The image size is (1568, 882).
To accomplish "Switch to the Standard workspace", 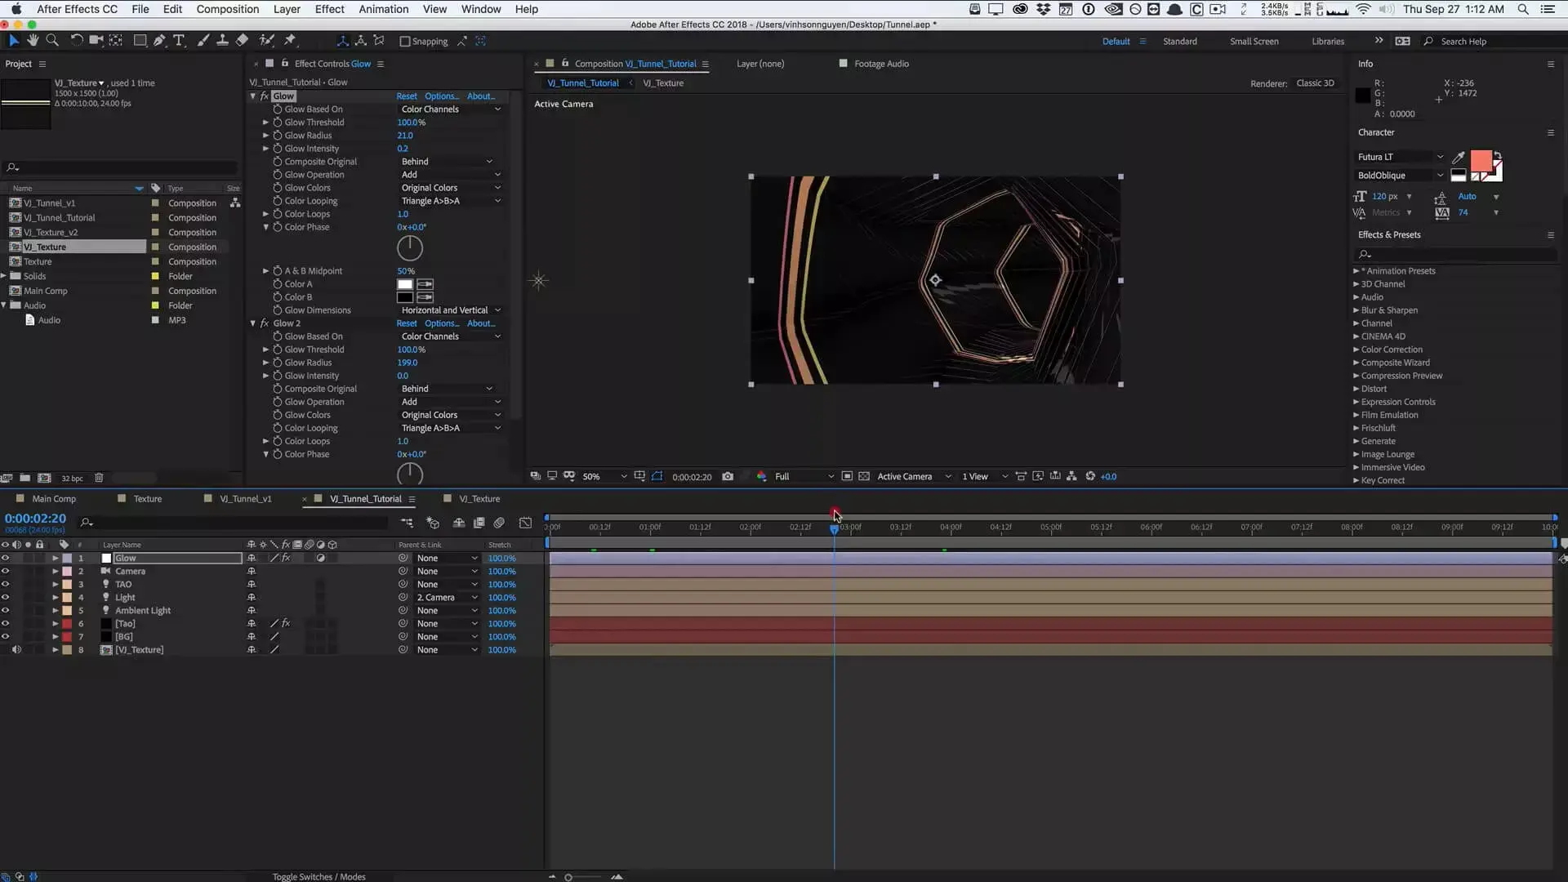I will 1179,41.
